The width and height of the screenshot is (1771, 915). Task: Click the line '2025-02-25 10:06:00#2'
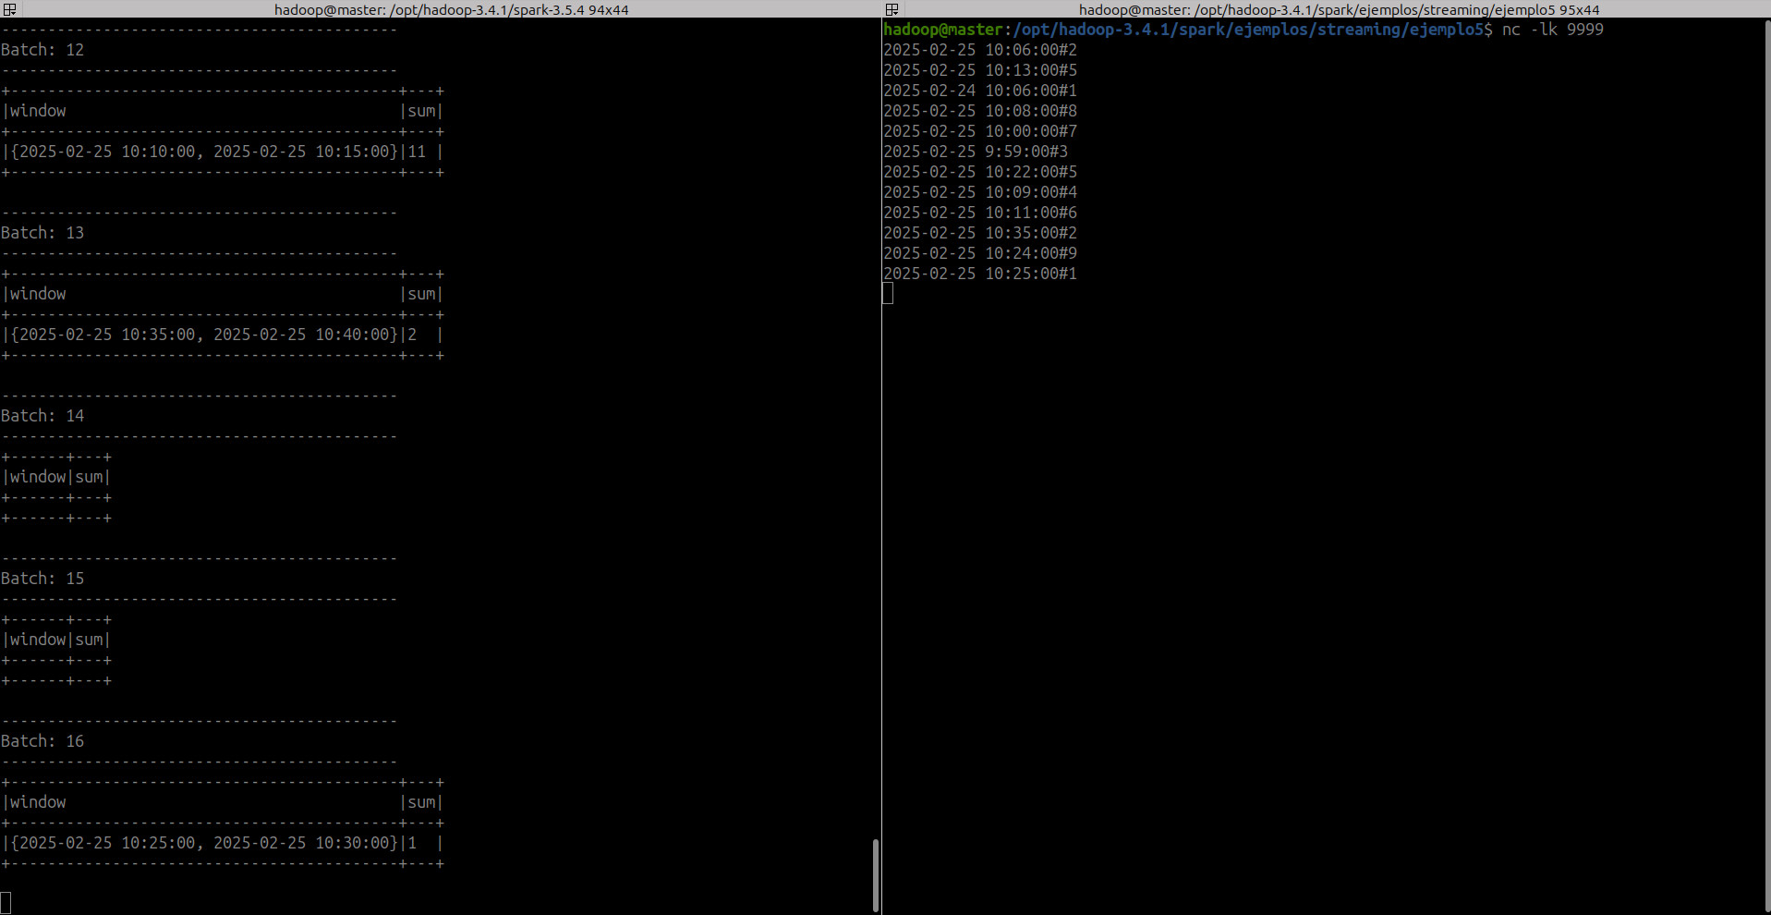(980, 50)
